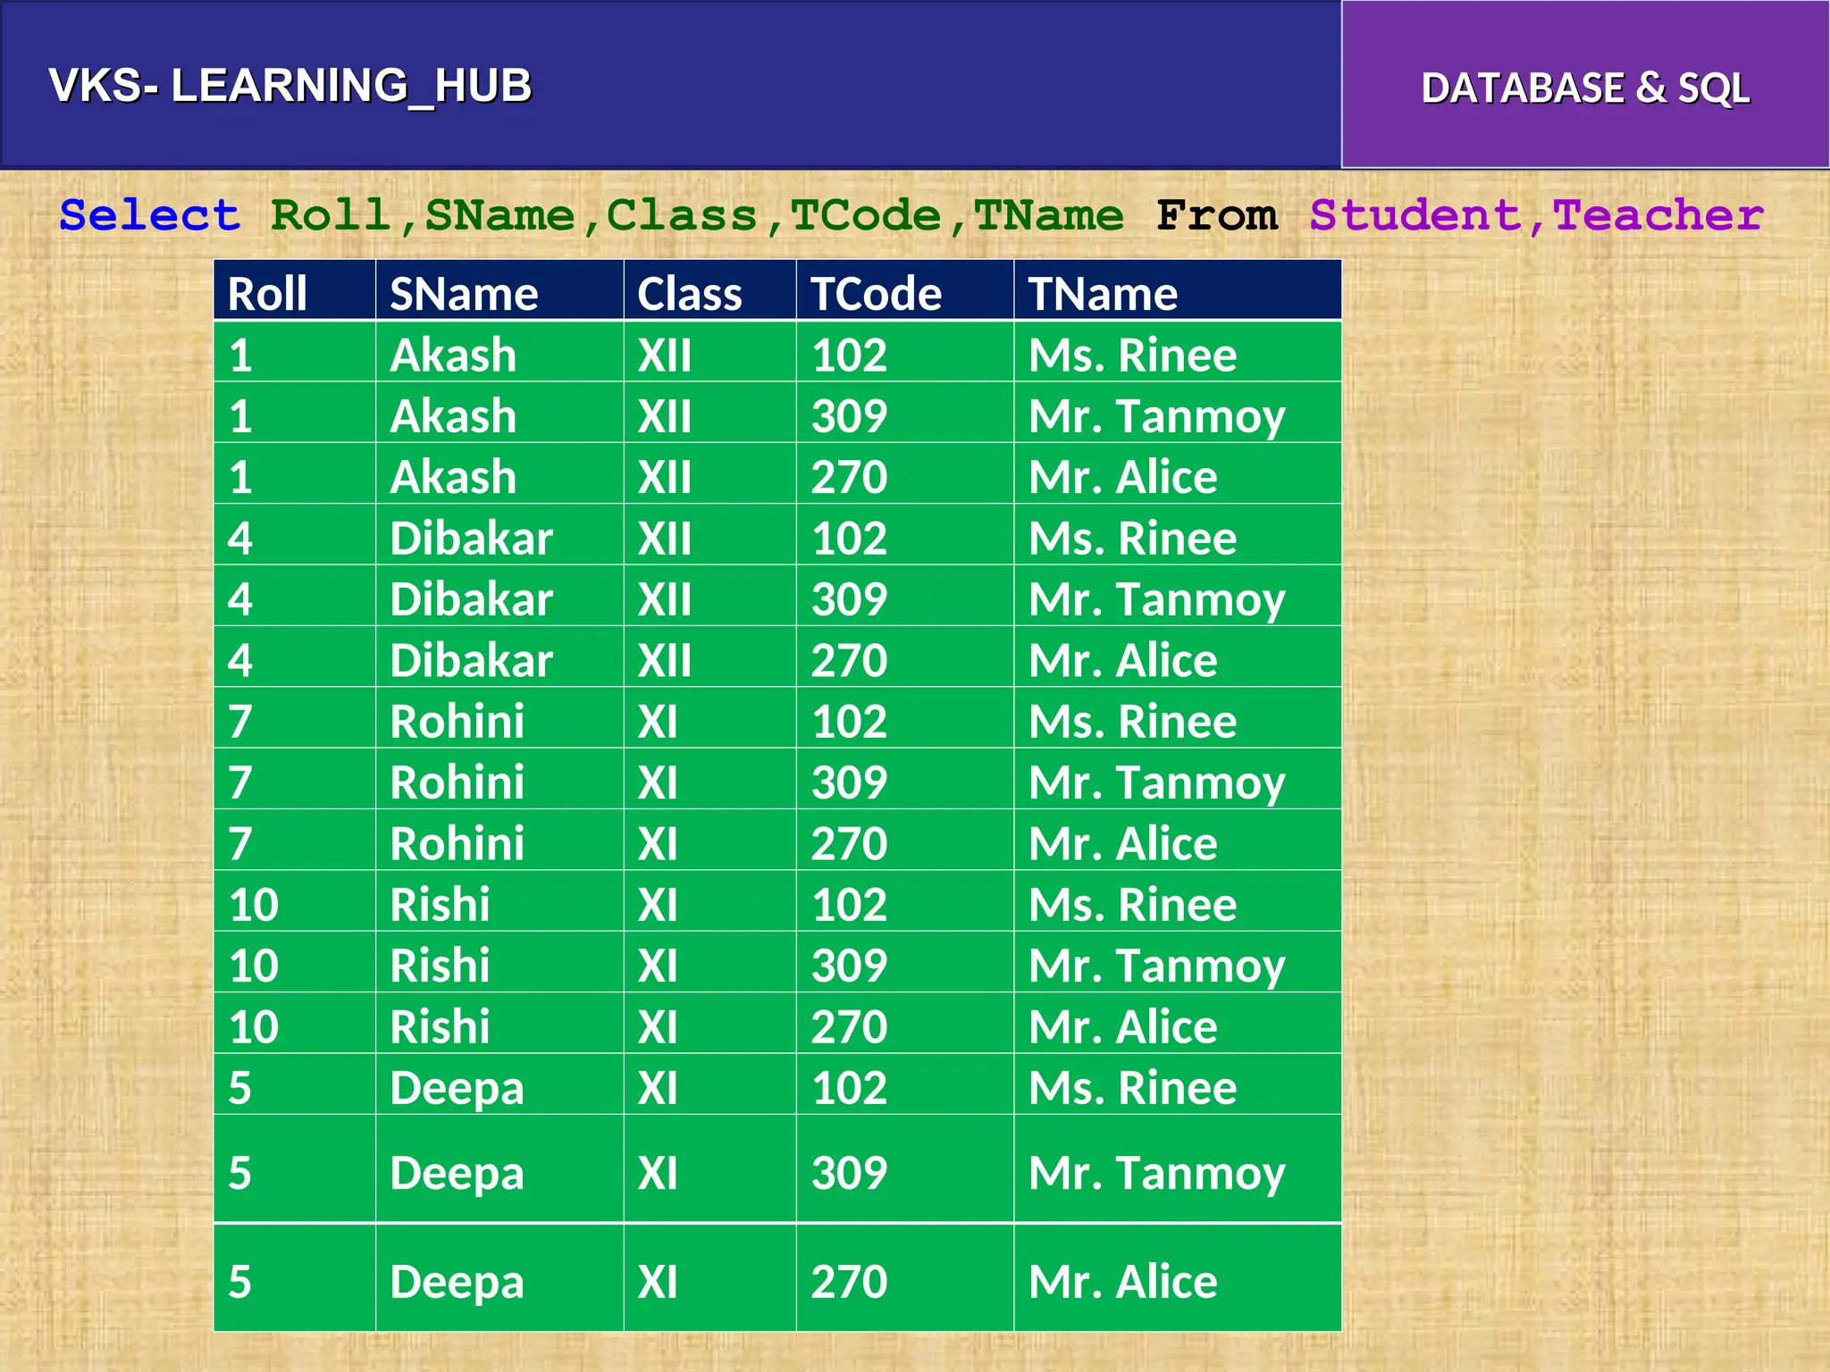Click TCode 102 in the Akash row
Image resolution: width=1830 pixels, height=1372 pixels.
point(849,356)
